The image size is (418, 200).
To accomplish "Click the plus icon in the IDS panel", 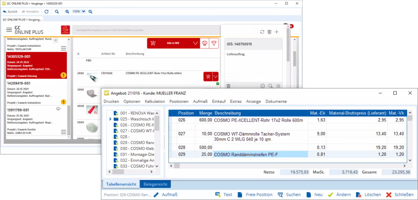I will (276, 32).
